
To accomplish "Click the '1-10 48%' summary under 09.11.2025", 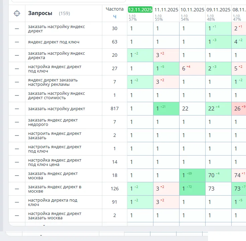I will pyautogui.click(x=211, y=18).
